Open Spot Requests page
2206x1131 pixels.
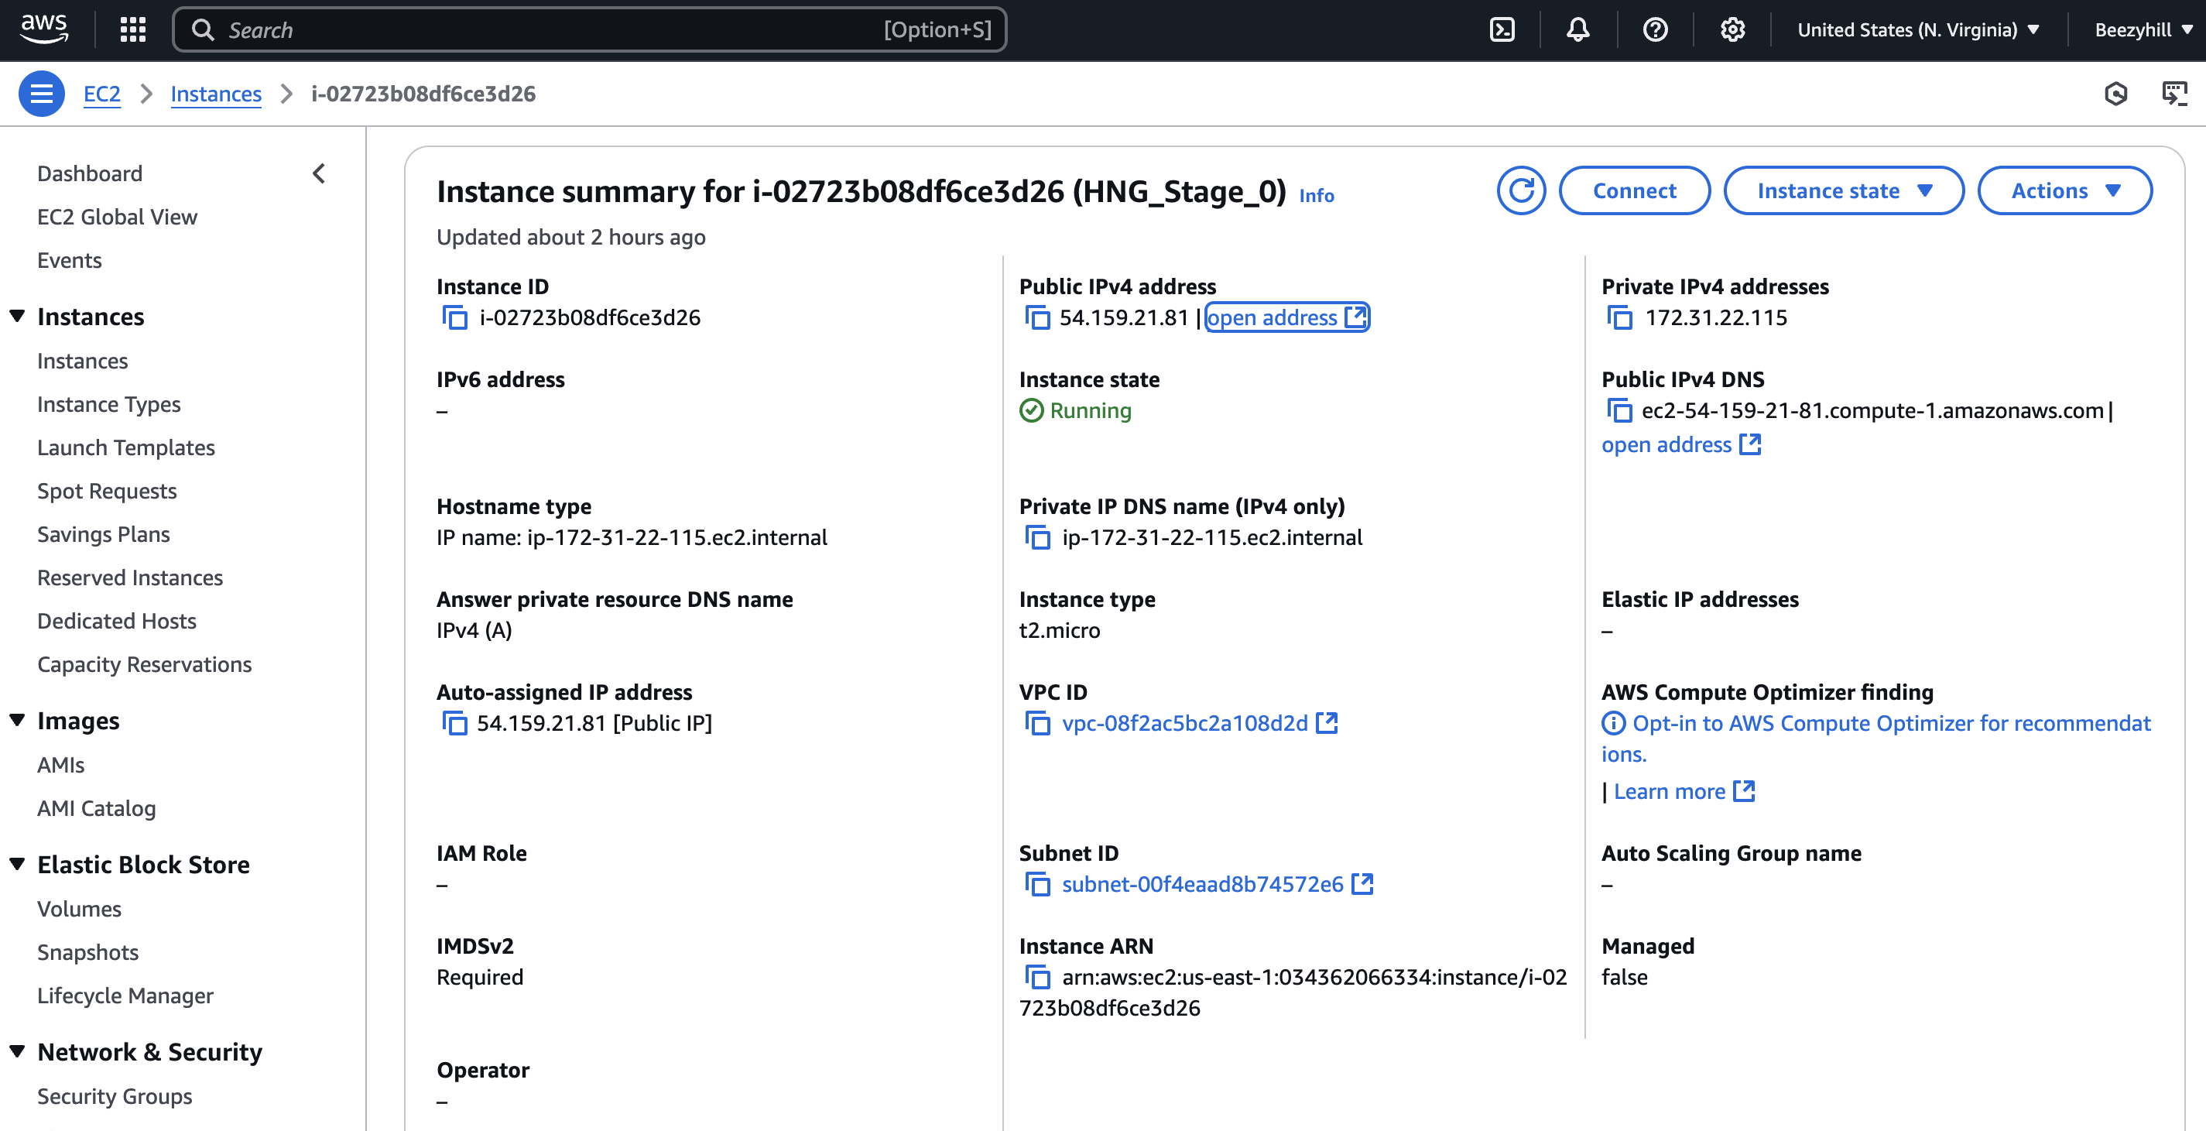(107, 492)
